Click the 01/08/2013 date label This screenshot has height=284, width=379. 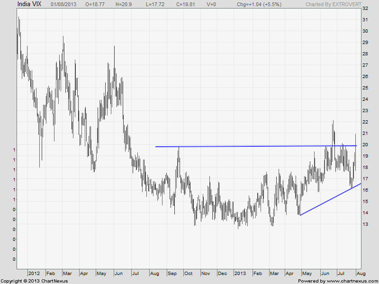64,4
